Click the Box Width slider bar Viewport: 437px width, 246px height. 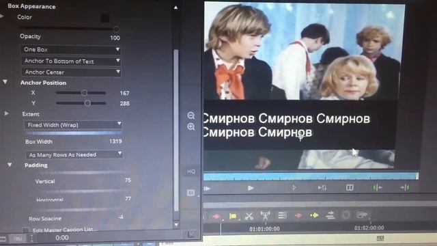point(73,133)
